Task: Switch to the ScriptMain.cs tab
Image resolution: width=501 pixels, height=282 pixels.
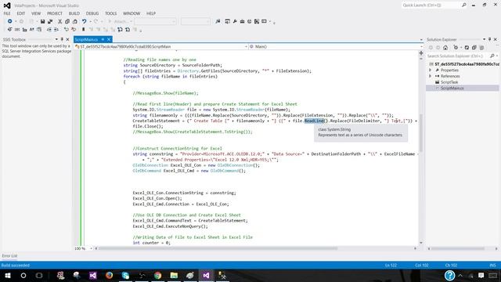Action: (x=86, y=39)
